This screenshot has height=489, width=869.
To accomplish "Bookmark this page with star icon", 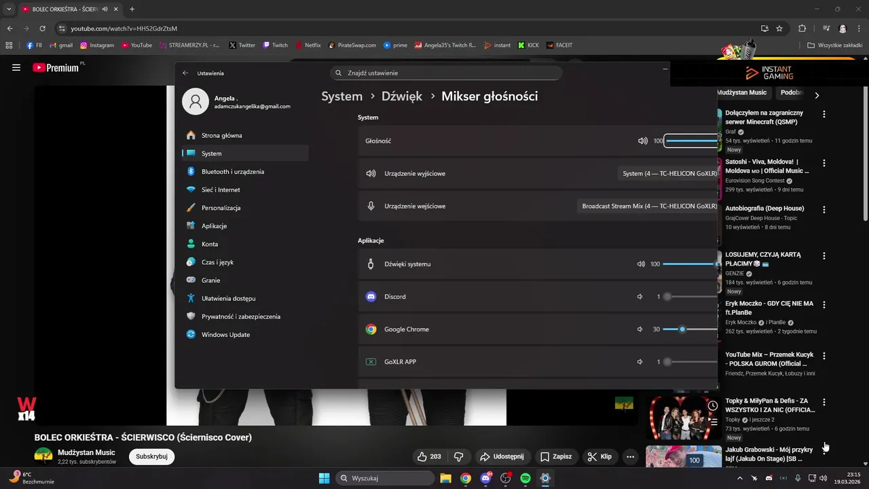I will (x=779, y=29).
